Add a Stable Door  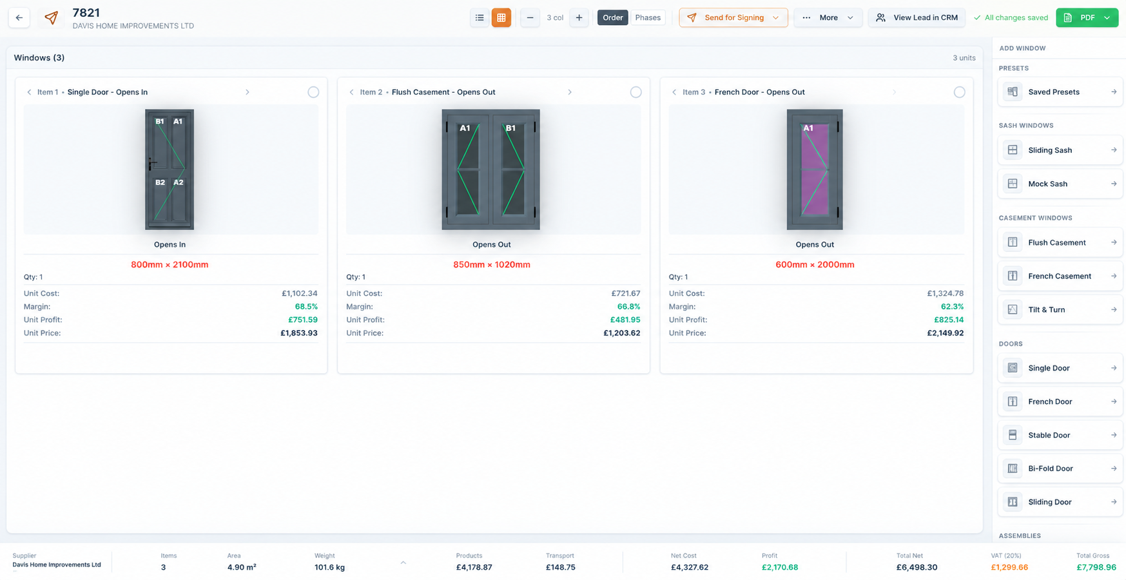click(x=1060, y=435)
